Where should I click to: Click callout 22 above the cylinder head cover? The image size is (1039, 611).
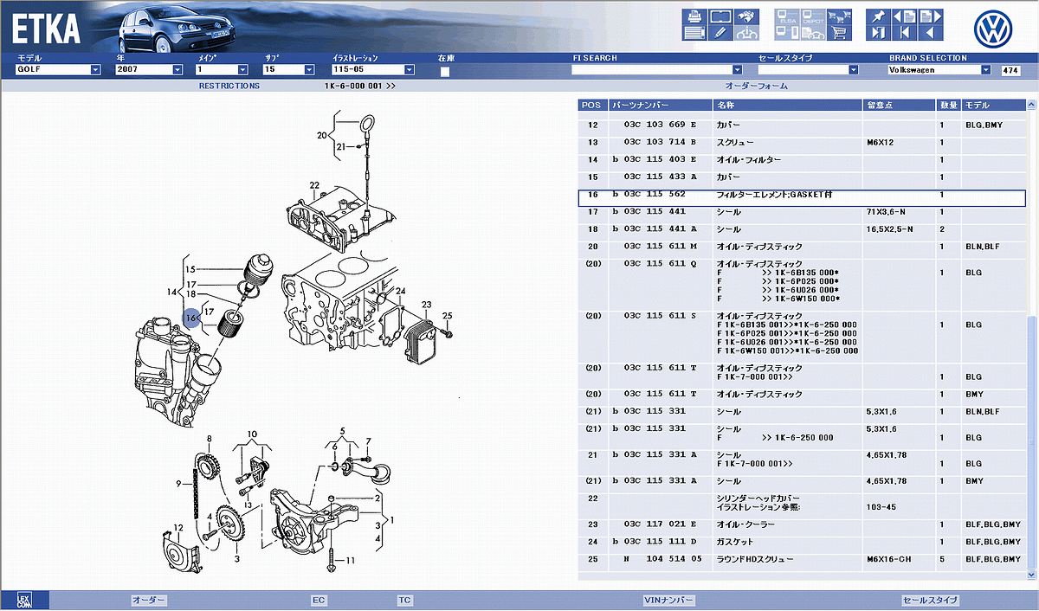(x=314, y=185)
